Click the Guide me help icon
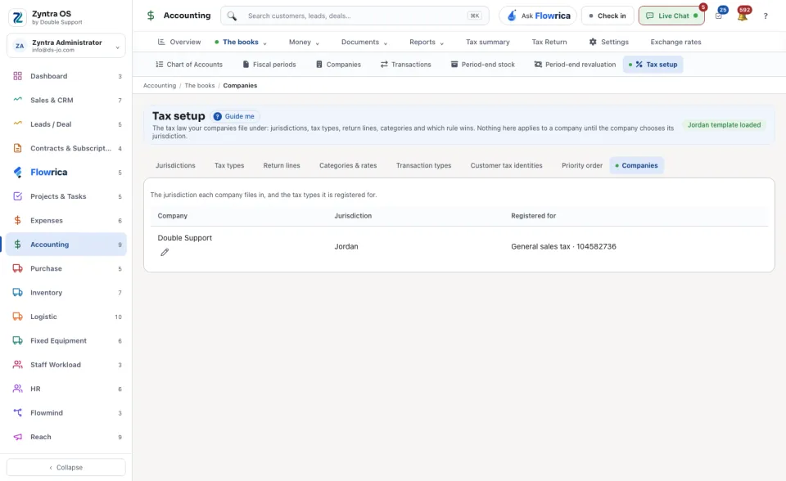The image size is (786, 481). point(217,116)
